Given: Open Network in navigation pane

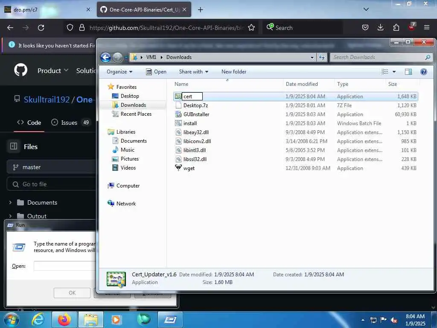Looking at the screenshot, I should click(x=126, y=204).
